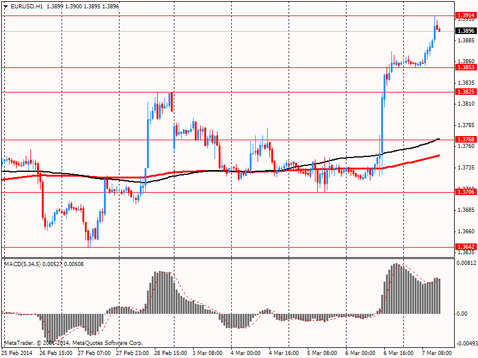Click the 1.3825 red price level label
This screenshot has height=358, width=478.
(466, 92)
